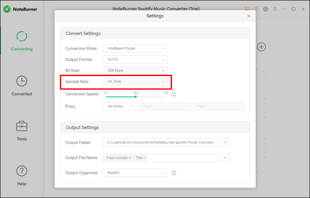The height and width of the screenshot is (198, 310).
Task: Open the gear settings icon in title bar
Action: (x=266, y=9)
